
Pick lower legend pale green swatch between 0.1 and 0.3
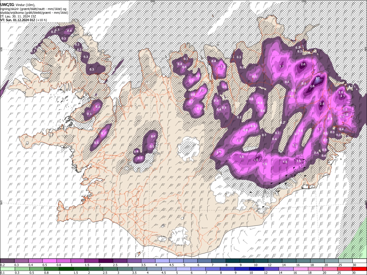point(7,269)
